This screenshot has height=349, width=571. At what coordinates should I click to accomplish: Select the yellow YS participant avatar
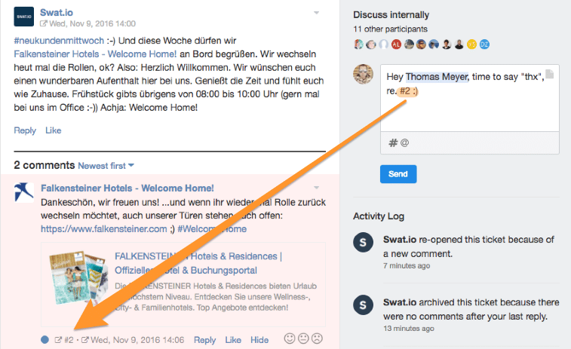471,44
